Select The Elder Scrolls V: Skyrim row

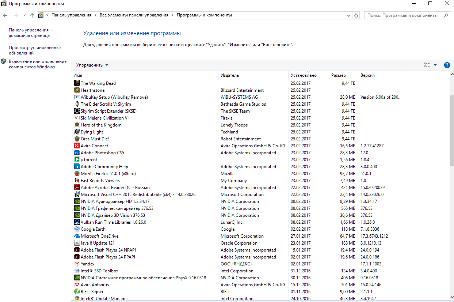point(239,104)
